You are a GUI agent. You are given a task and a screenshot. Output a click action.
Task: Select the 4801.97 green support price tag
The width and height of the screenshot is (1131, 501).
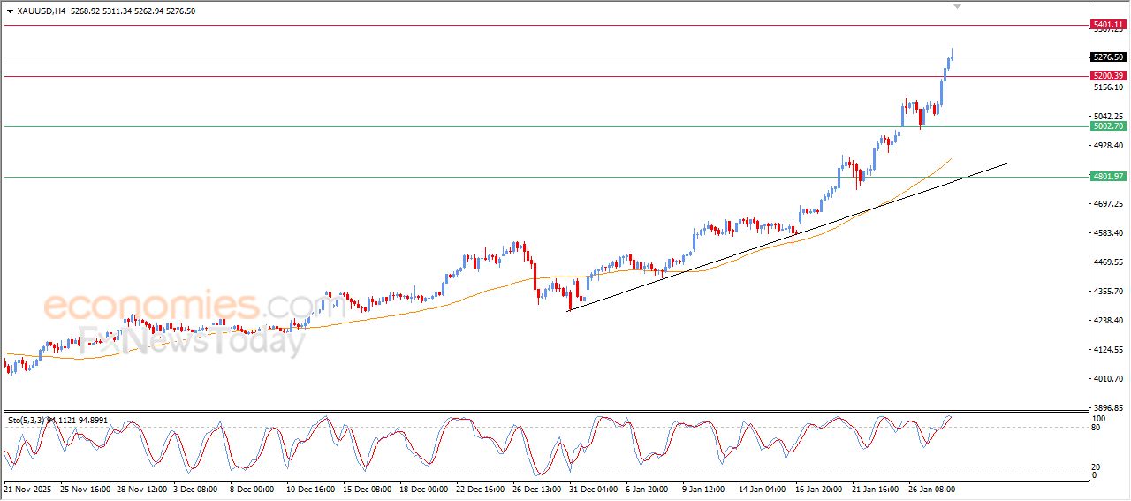pyautogui.click(x=1107, y=177)
